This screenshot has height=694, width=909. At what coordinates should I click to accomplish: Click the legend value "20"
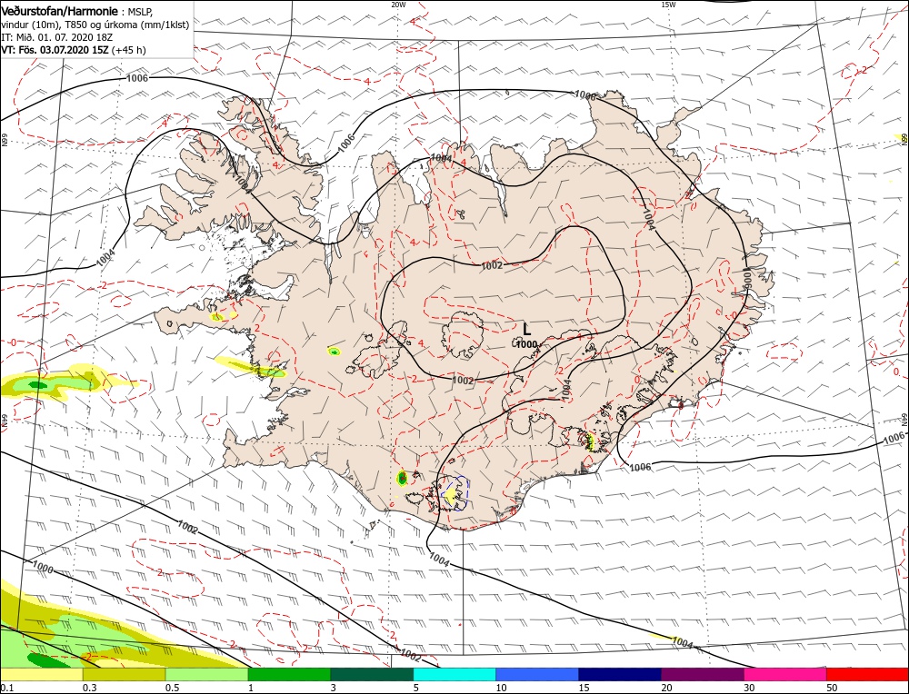coord(666,688)
